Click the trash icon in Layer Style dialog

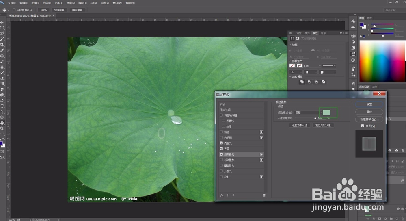click(264, 195)
